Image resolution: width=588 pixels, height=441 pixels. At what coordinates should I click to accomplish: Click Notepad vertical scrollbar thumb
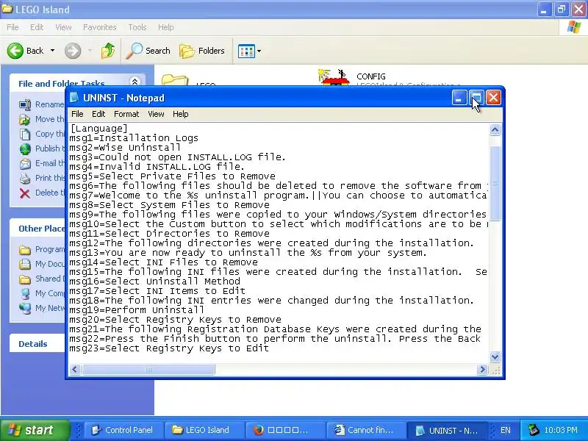click(x=495, y=183)
